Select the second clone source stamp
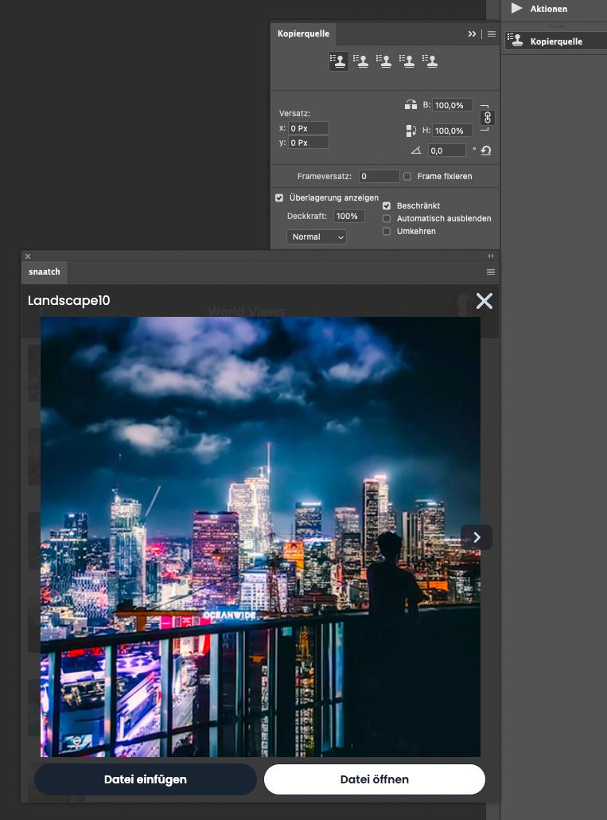 pos(361,61)
